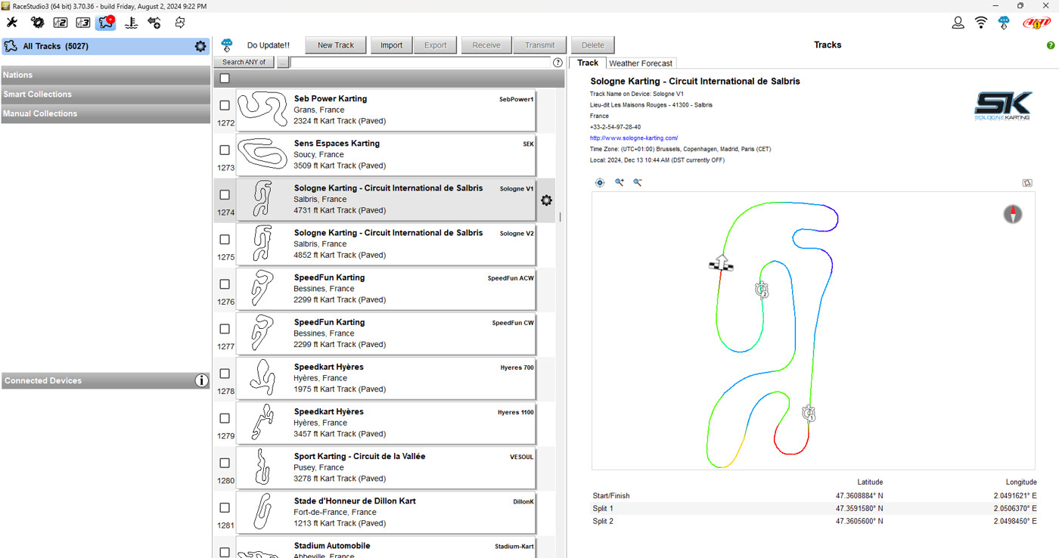
Task: Open the Wi-Fi connection icon
Action: pos(981,23)
